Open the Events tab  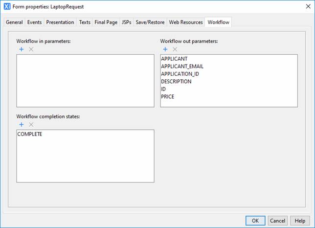(x=34, y=22)
